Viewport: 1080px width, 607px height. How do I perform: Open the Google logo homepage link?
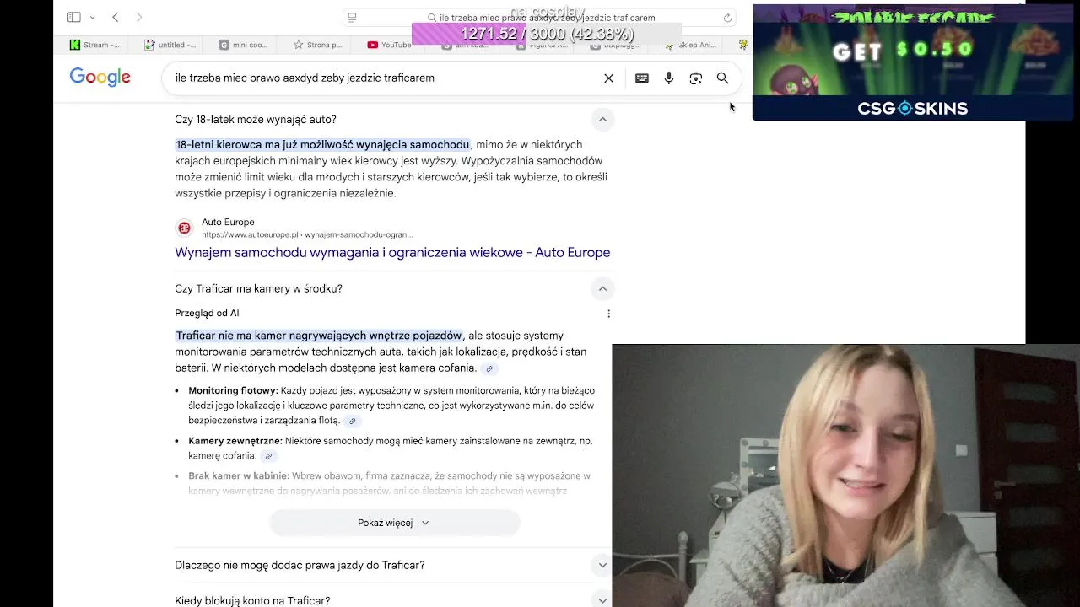point(100,78)
